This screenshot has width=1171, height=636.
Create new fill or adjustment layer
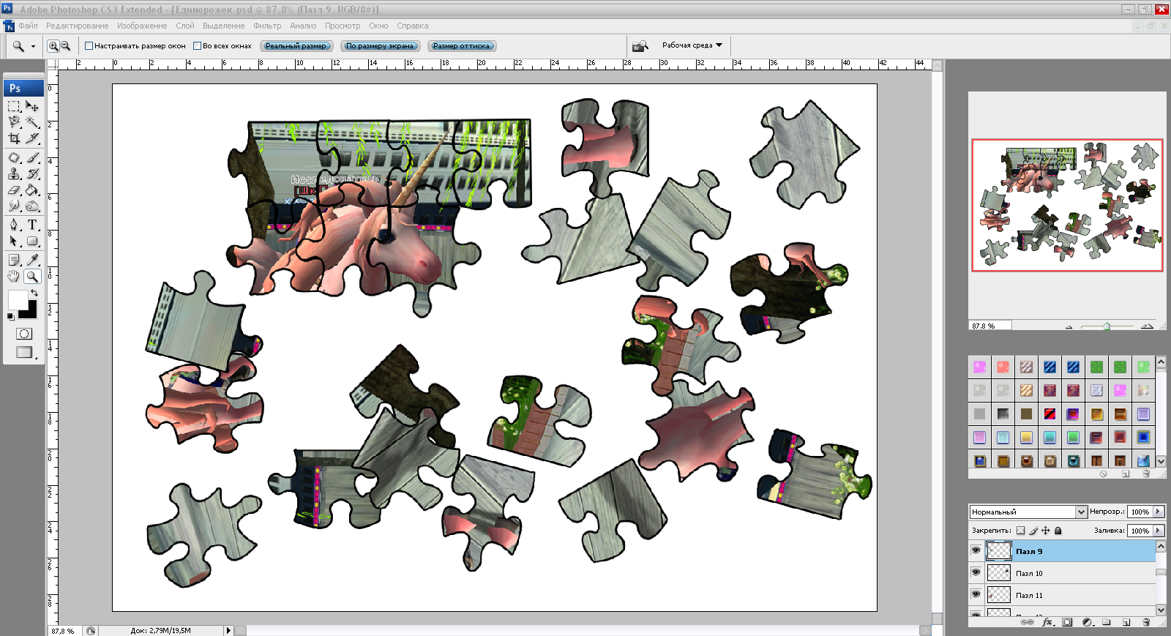pos(1087,622)
